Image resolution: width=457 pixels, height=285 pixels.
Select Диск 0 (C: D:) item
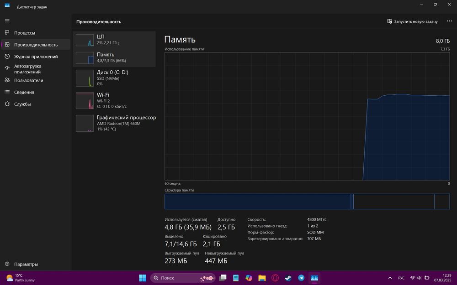click(114, 78)
